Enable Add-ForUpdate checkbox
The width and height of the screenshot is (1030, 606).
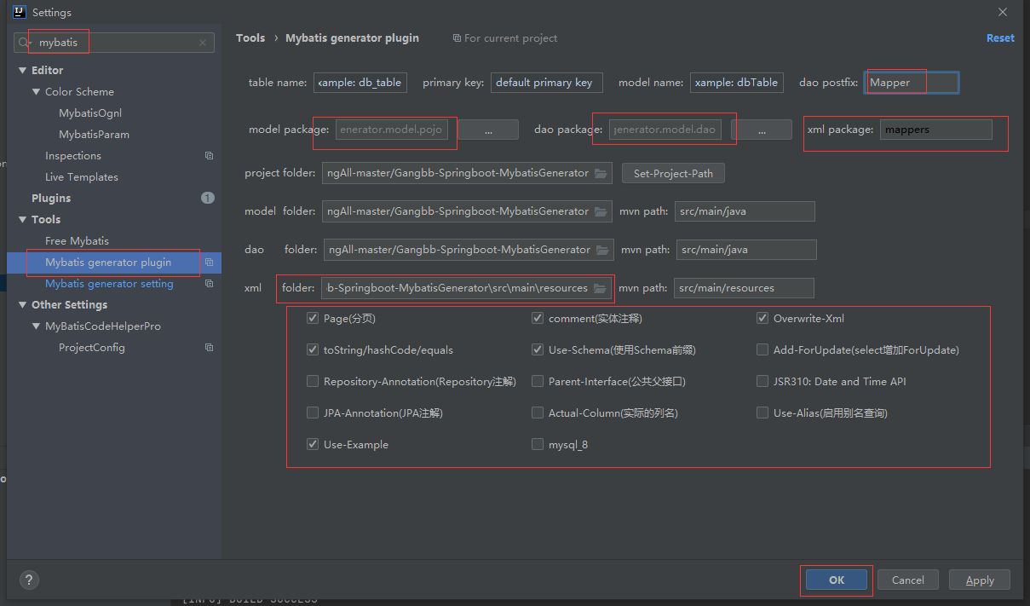tap(762, 350)
